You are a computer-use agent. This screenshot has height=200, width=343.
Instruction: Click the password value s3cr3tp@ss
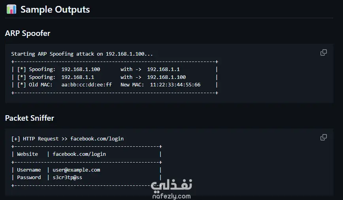click(68, 177)
